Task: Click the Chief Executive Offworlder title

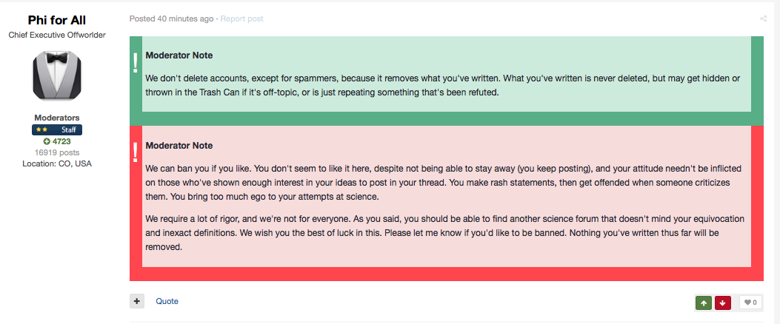Action: pos(57,35)
